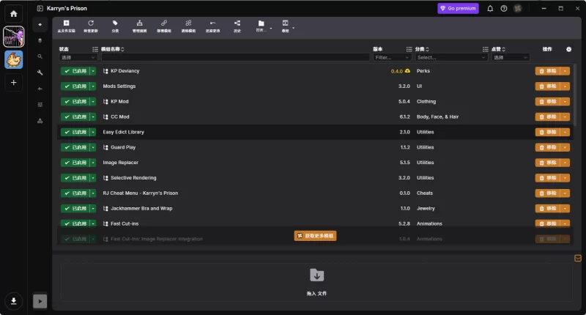Viewport: 586px width, 315px height.
Task: Remove the Image Replacer mod
Action: pos(548,163)
